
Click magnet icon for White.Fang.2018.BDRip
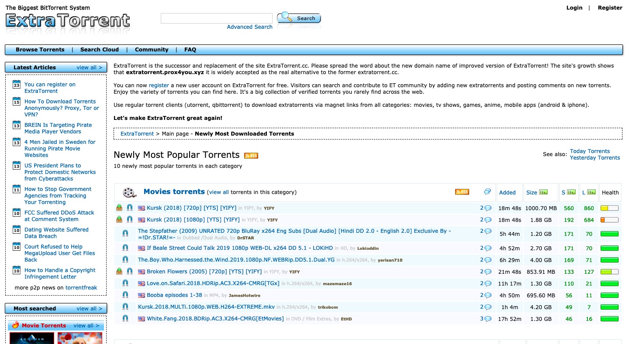[x=125, y=319]
